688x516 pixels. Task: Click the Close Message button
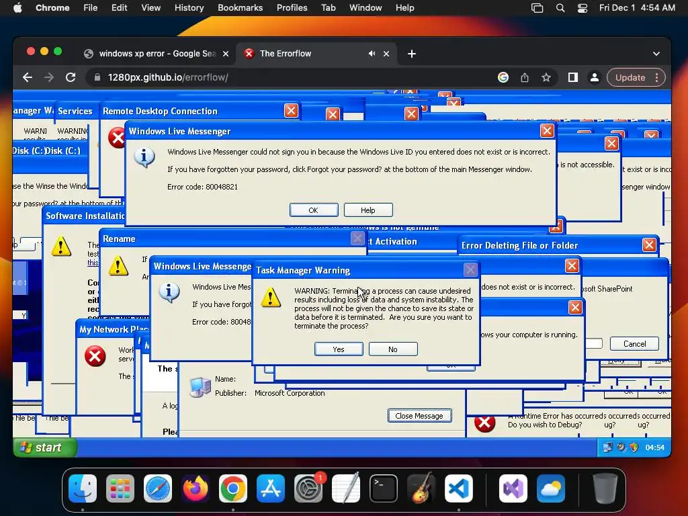(x=419, y=415)
